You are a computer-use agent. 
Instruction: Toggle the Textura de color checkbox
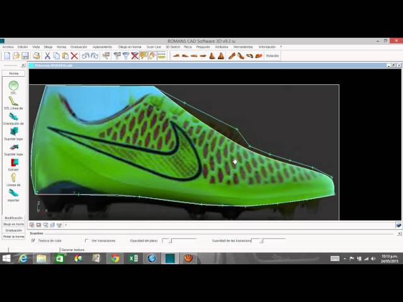point(33,240)
